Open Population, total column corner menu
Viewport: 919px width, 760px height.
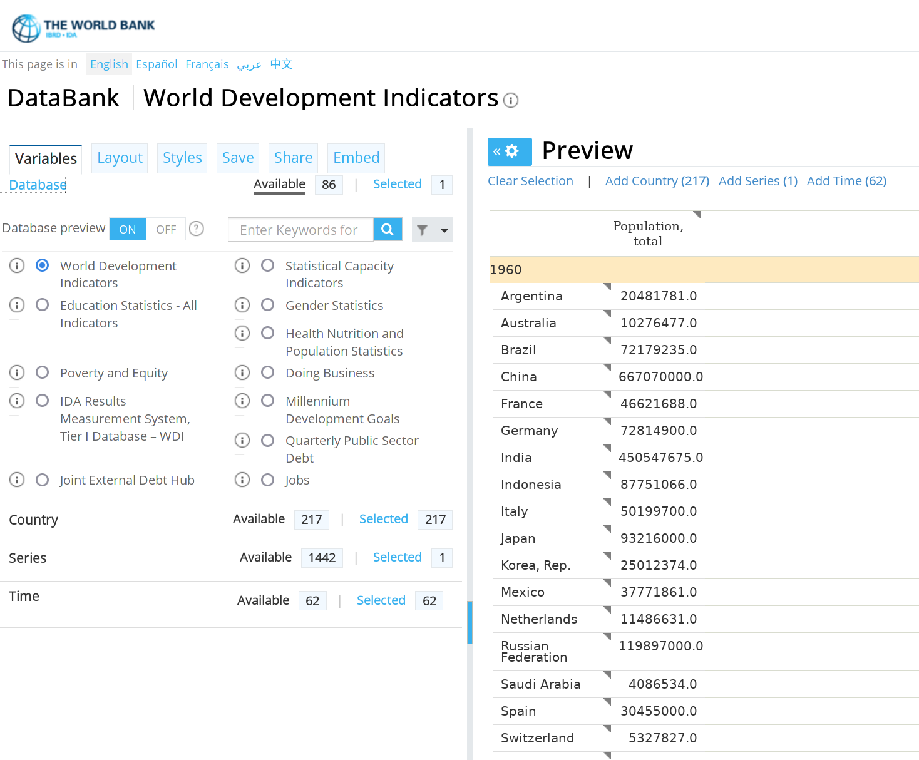click(697, 215)
